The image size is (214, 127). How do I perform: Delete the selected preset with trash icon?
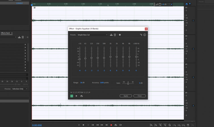[x=115, y=35]
